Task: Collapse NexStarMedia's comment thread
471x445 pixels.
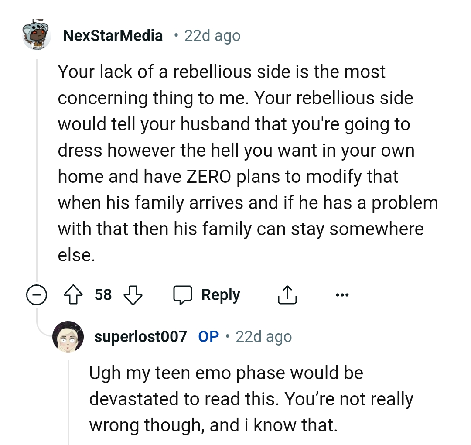Action: (38, 175)
